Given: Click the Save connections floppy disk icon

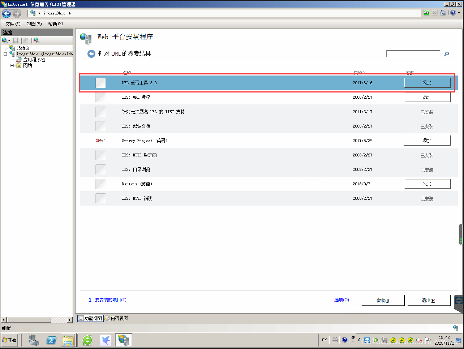Looking at the screenshot, I should pos(16,40).
